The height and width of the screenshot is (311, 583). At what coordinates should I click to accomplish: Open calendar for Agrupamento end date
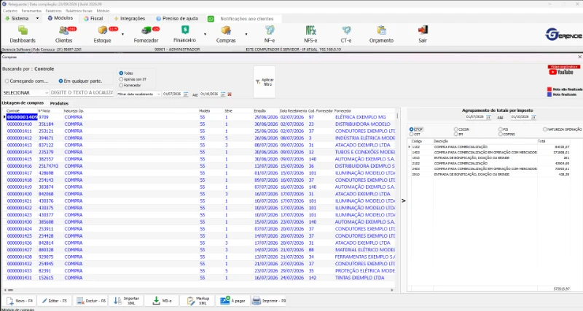pos(533,117)
